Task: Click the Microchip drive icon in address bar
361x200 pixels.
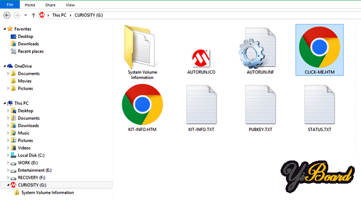Action: coord(42,15)
